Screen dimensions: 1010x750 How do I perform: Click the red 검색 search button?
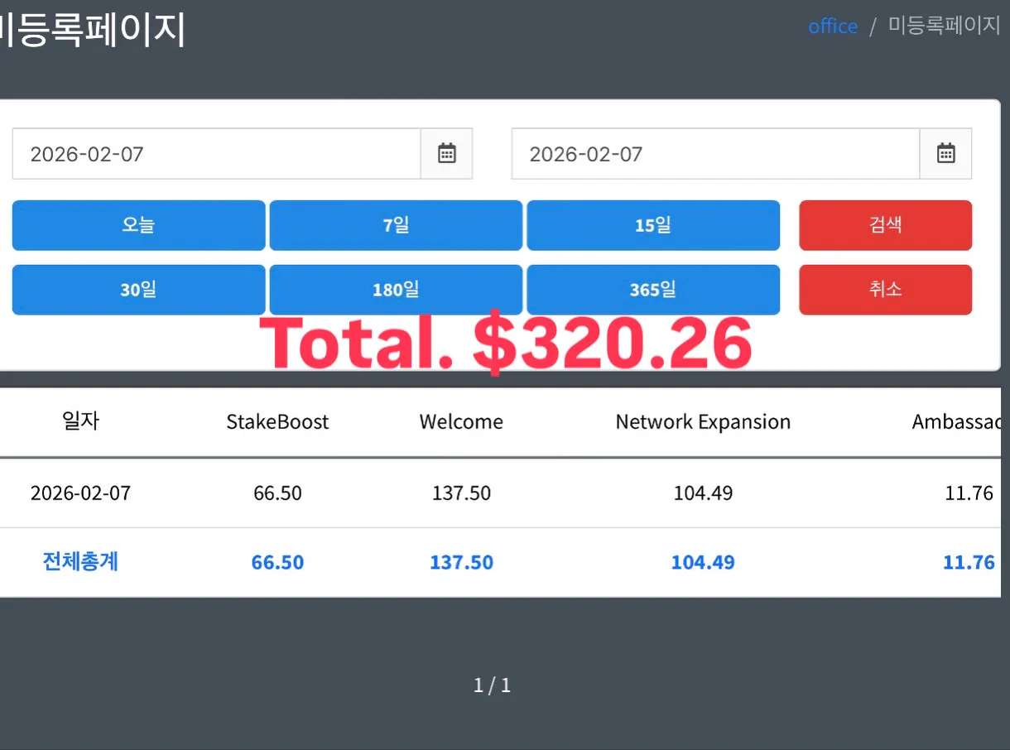pyautogui.click(x=886, y=225)
